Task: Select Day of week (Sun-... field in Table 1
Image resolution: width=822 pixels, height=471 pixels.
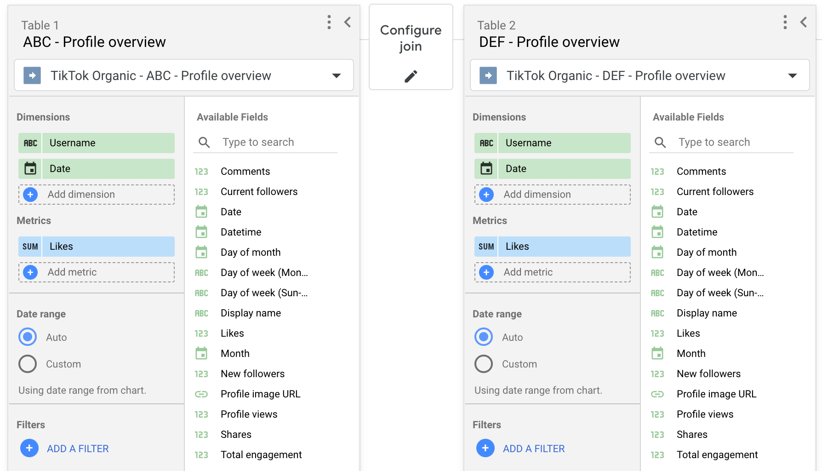Action: pos(265,293)
